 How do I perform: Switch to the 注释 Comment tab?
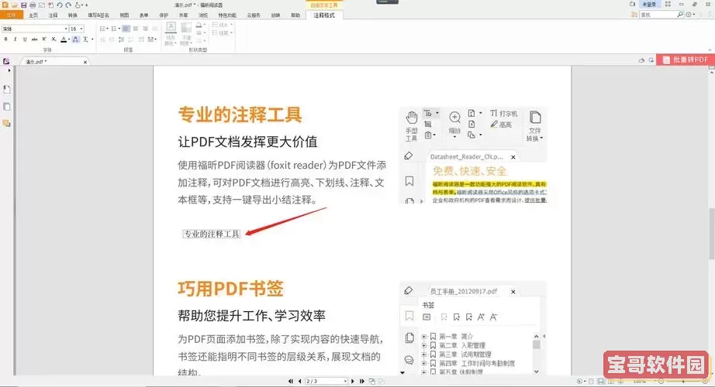point(53,15)
